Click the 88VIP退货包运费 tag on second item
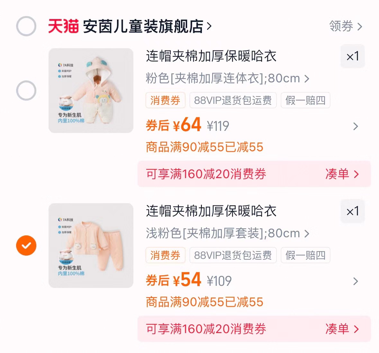The width and height of the screenshot is (379, 353). [233, 255]
